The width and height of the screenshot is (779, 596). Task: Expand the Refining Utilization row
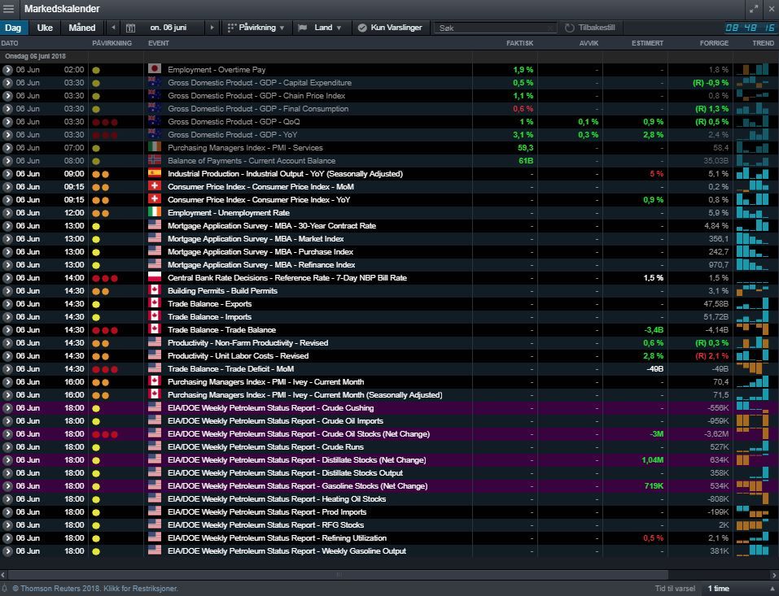[7, 538]
